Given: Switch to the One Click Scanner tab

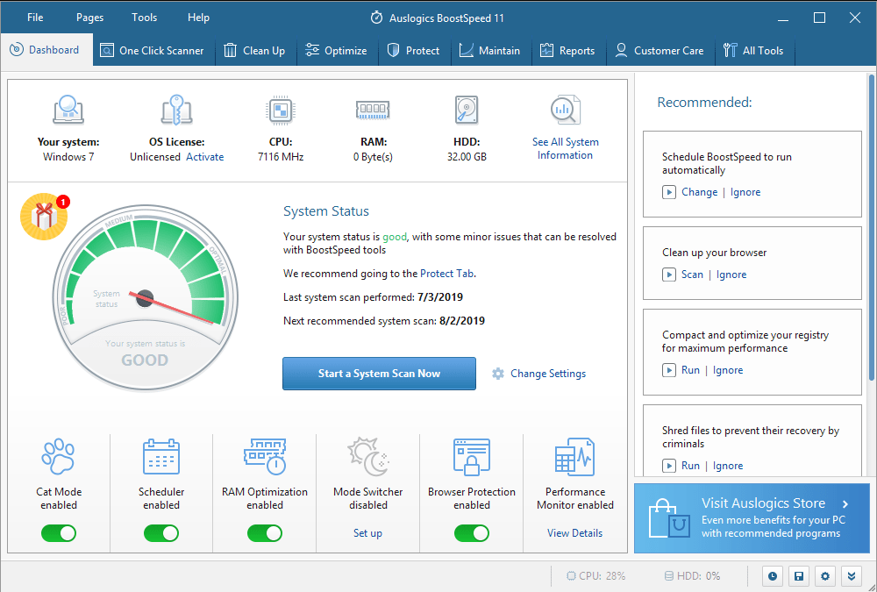Looking at the screenshot, I should tap(152, 51).
